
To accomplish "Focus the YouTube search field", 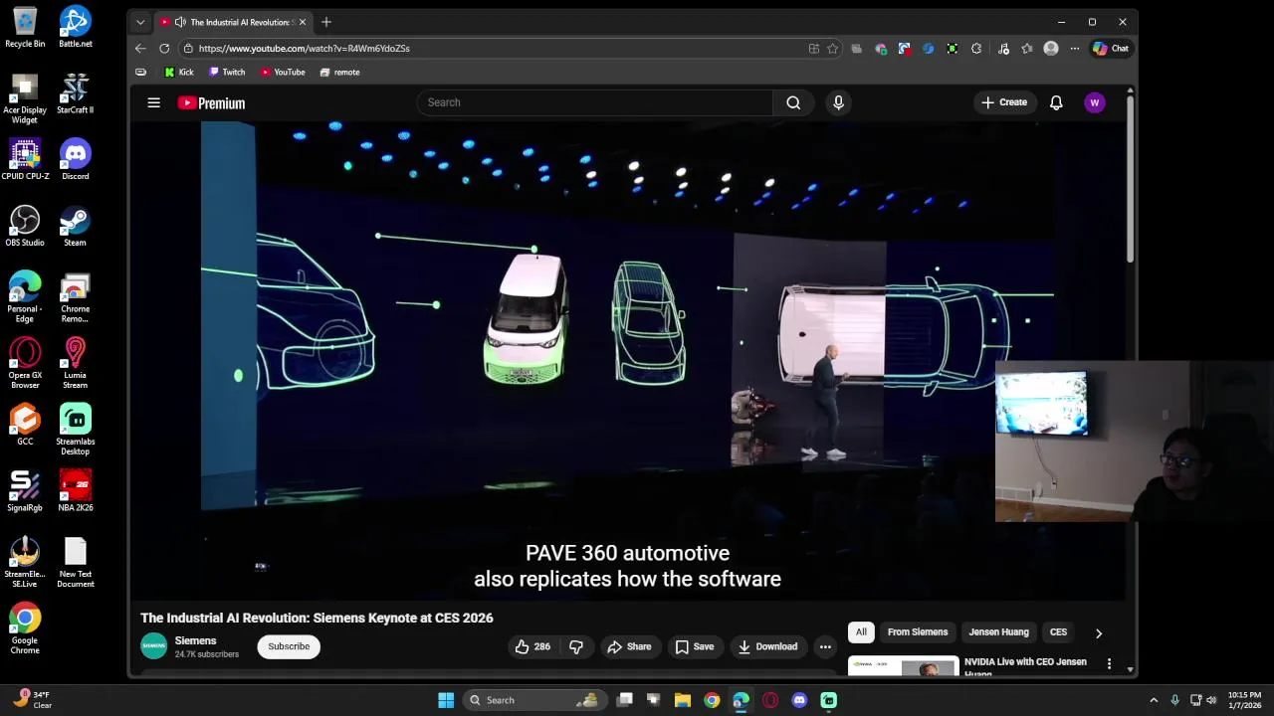I will tap(595, 102).
